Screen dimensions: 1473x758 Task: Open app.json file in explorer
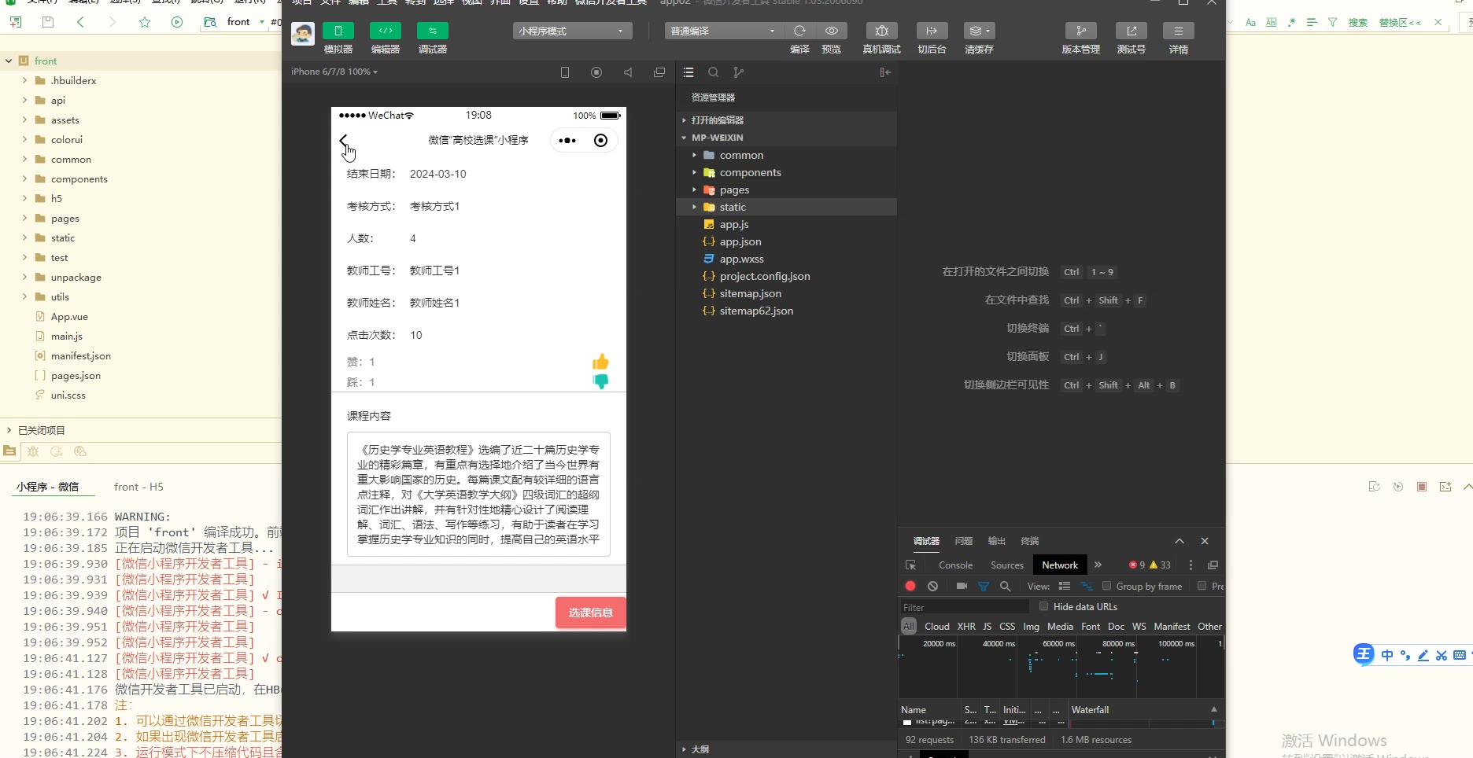(x=740, y=241)
